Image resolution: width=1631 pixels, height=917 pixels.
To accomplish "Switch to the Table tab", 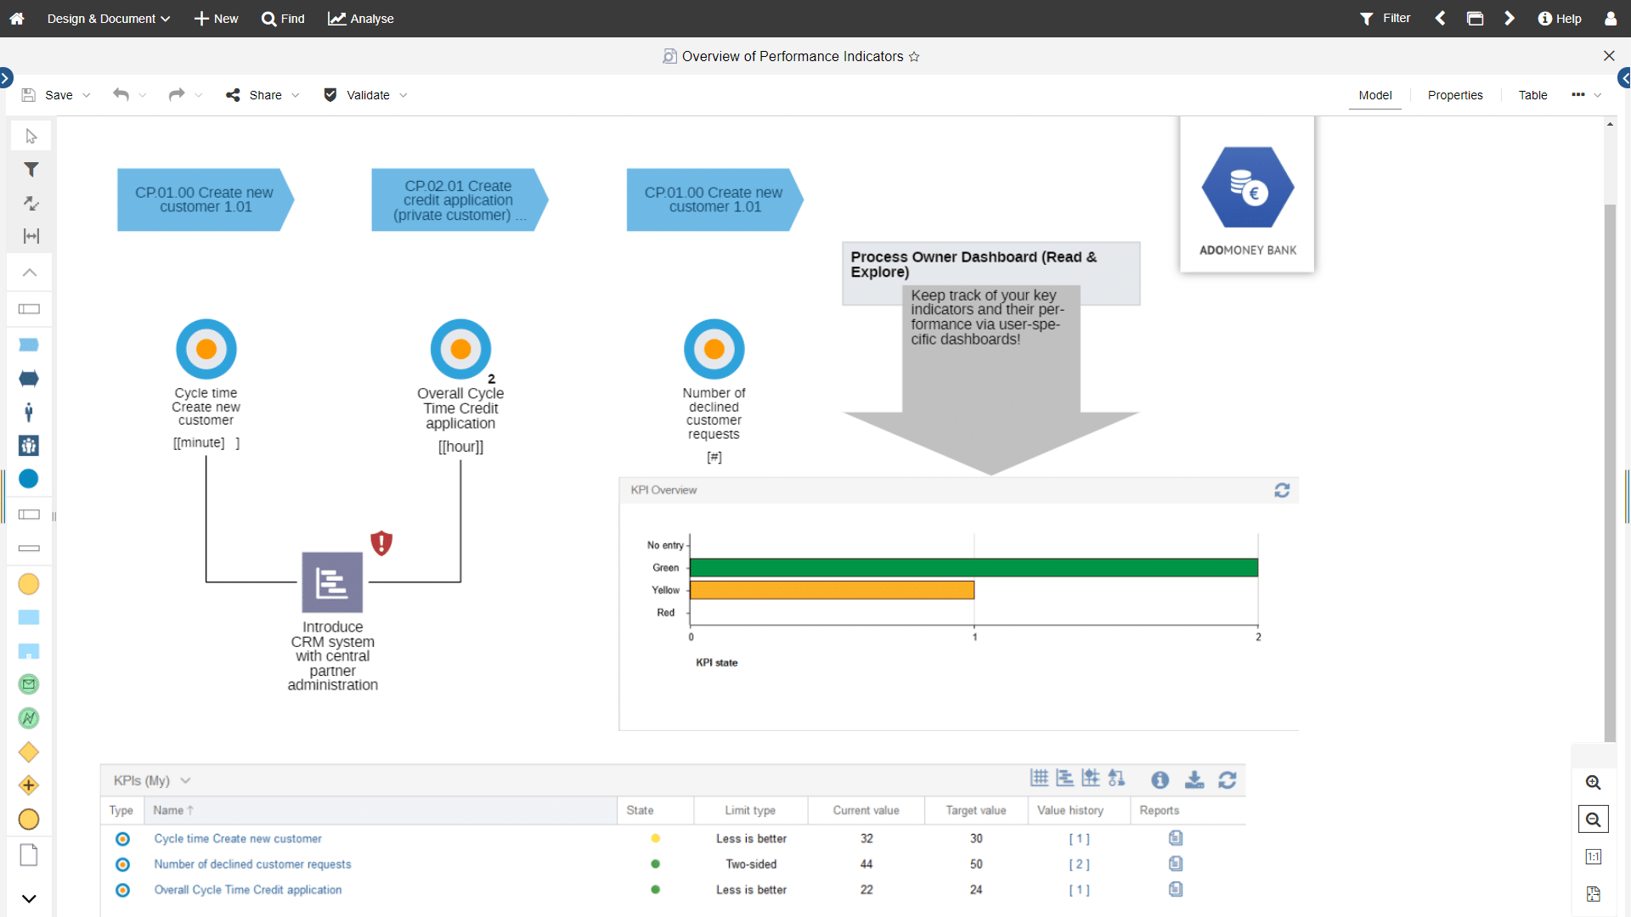I will click(x=1532, y=95).
